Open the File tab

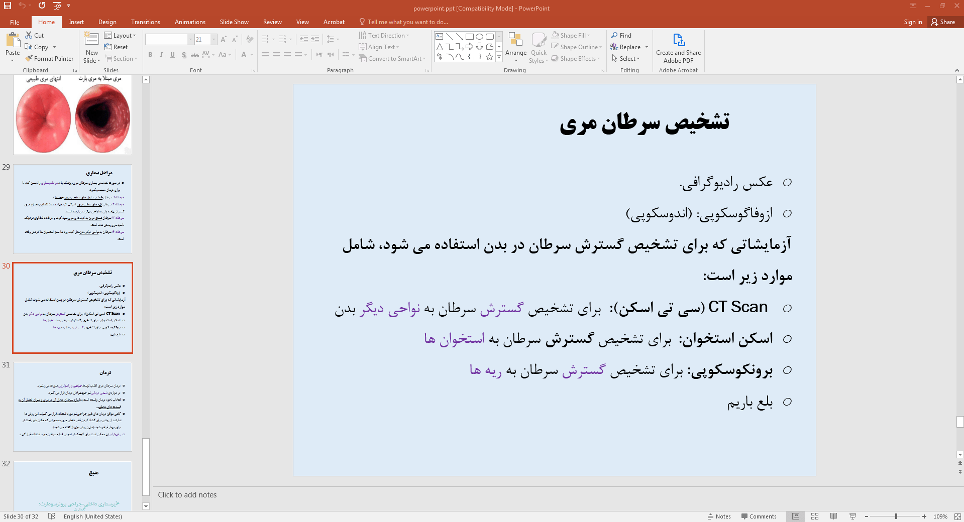click(15, 22)
